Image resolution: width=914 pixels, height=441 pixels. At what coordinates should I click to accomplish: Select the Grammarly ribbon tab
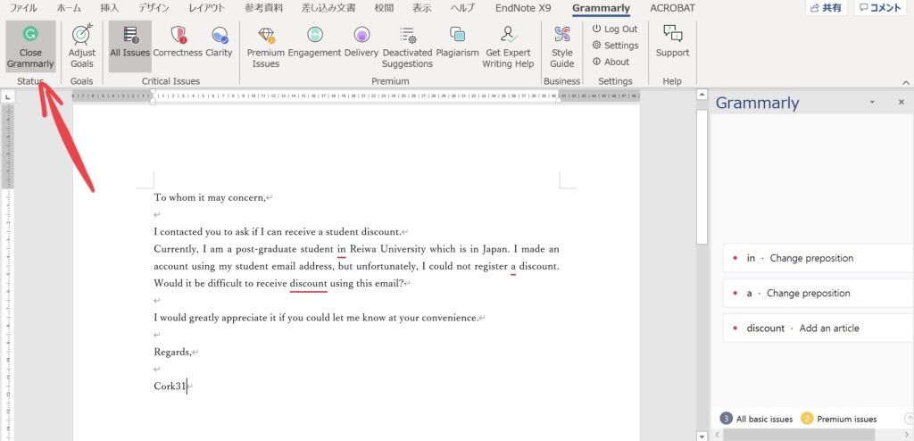(x=601, y=8)
